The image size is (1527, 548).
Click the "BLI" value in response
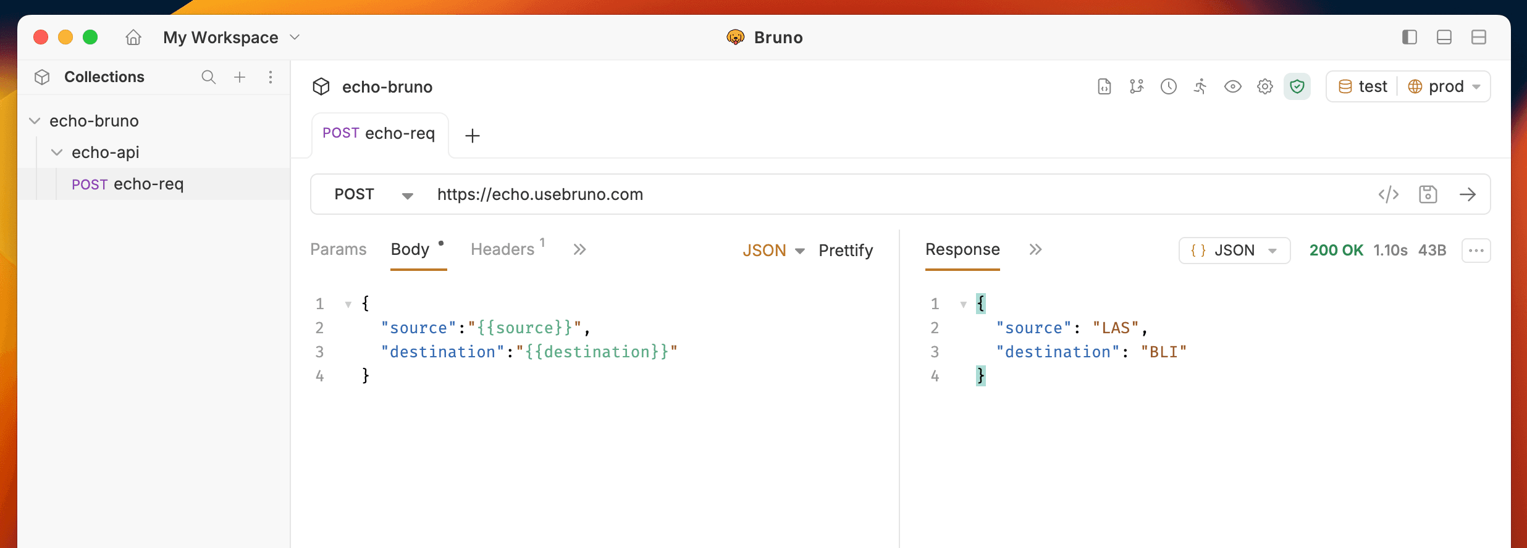(x=1164, y=352)
